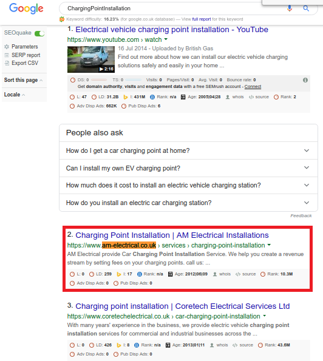This screenshot has height=361, width=323.
Task: Click Rank: 10.3M icon
Action: click(263, 274)
